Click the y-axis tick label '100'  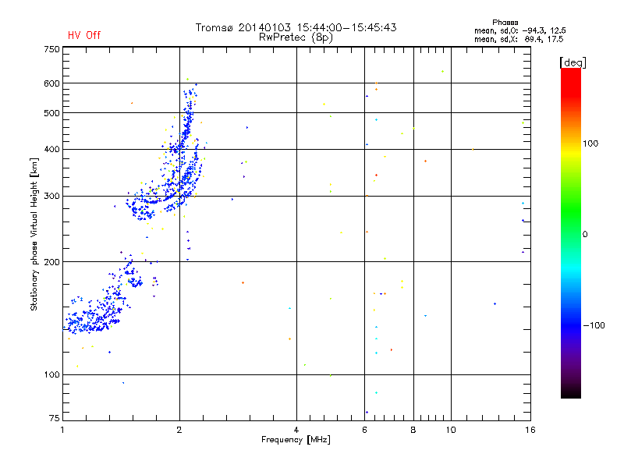click(x=51, y=374)
